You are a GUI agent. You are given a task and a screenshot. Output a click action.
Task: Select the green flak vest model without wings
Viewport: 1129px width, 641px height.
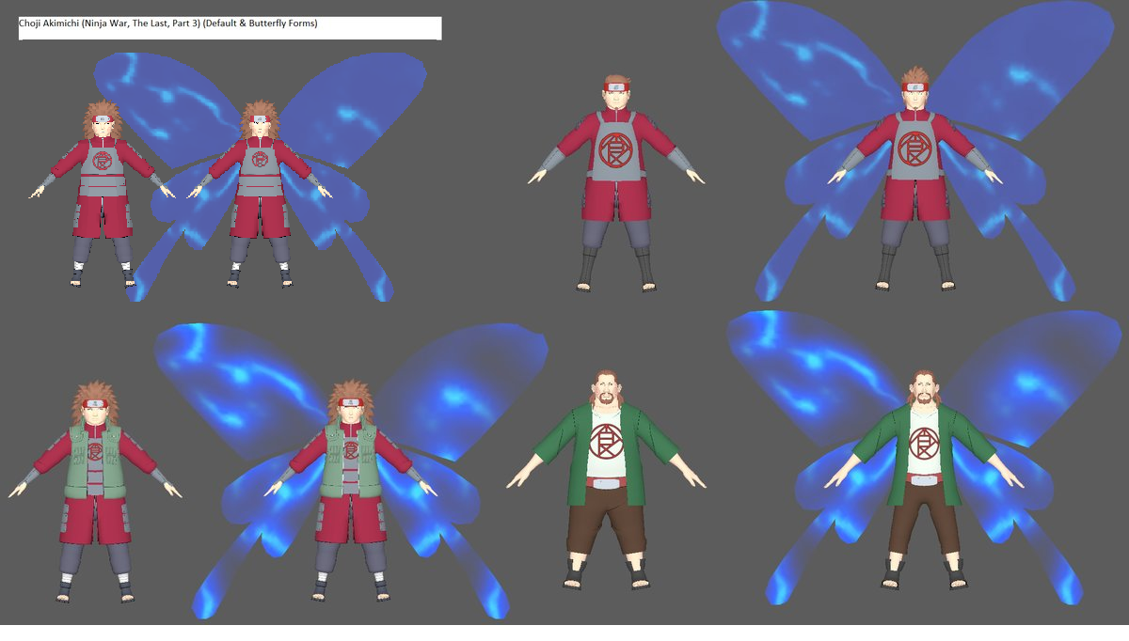coord(94,491)
